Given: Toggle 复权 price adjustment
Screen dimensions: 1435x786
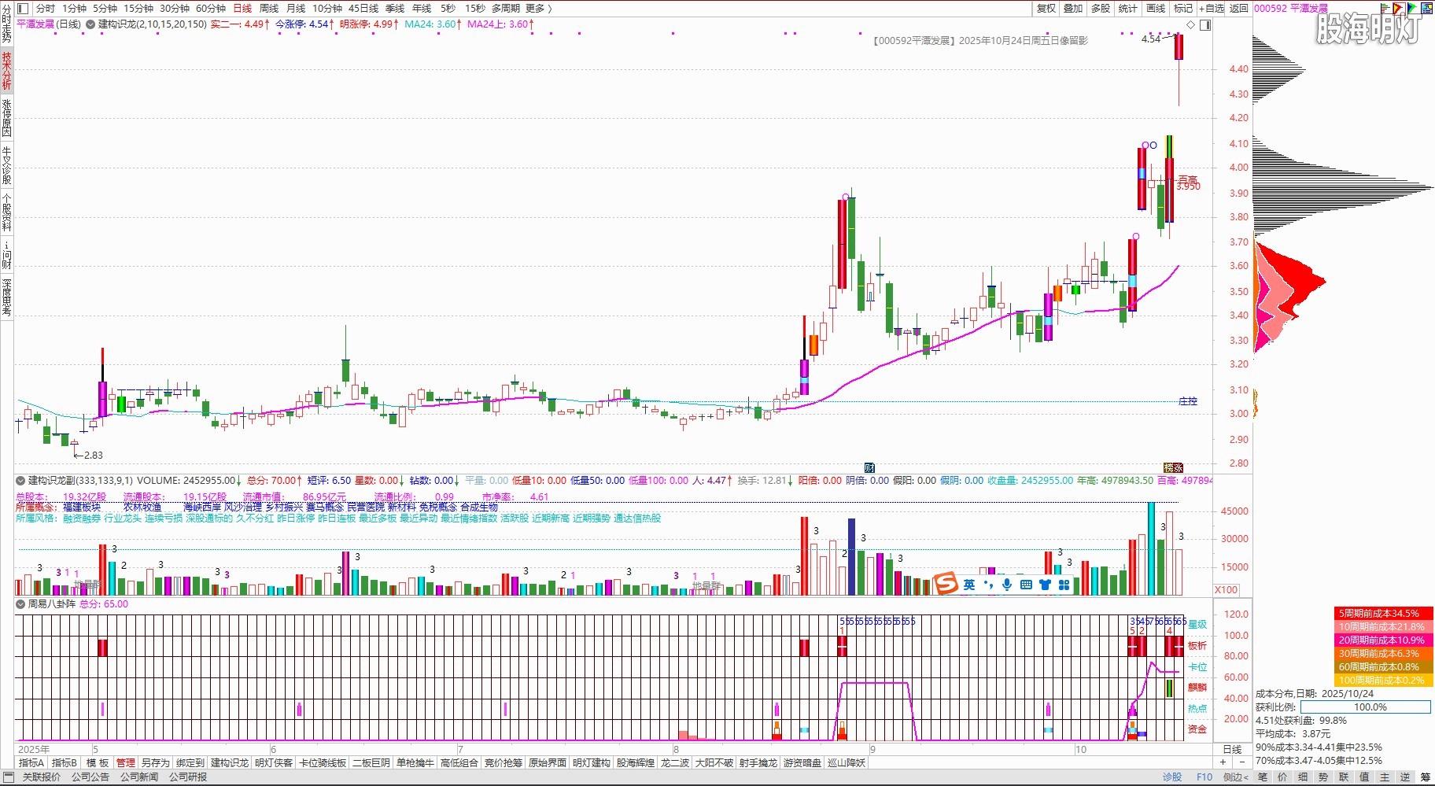Looking at the screenshot, I should click(1046, 9).
